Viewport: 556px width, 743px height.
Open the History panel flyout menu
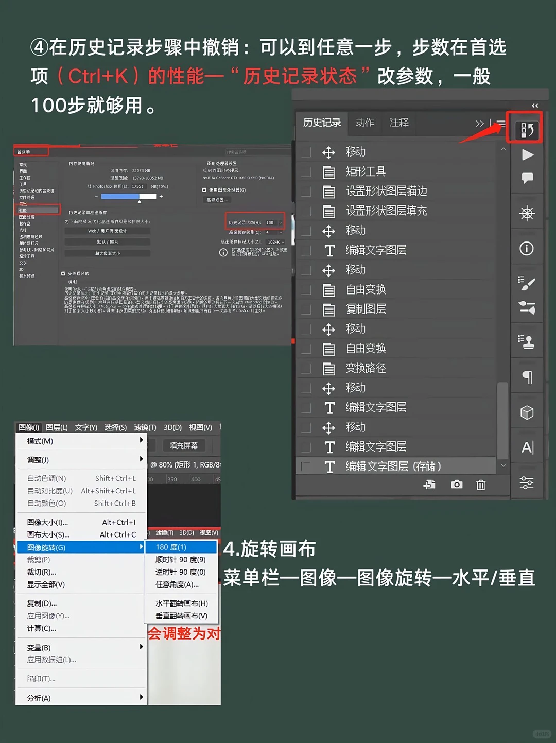pyautogui.click(x=500, y=123)
